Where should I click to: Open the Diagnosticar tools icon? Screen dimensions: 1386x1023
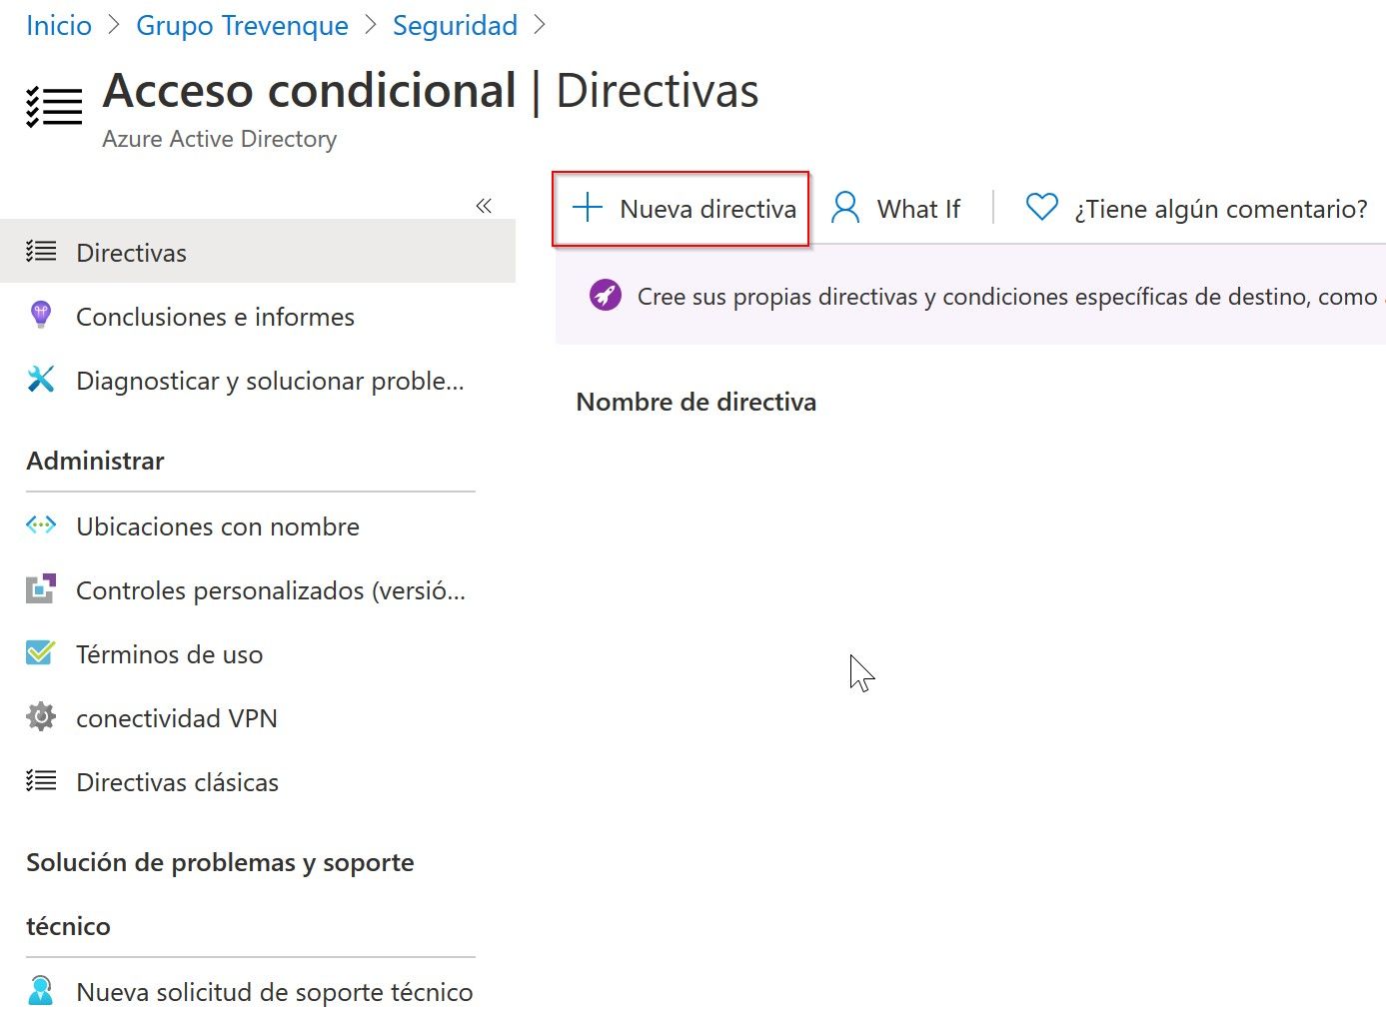tap(41, 378)
